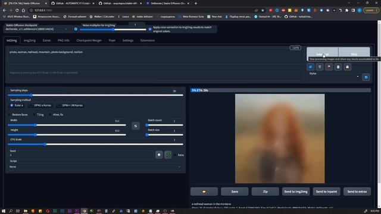
Task: Click the green recycle reuse-seed icon
Action: tap(168, 155)
